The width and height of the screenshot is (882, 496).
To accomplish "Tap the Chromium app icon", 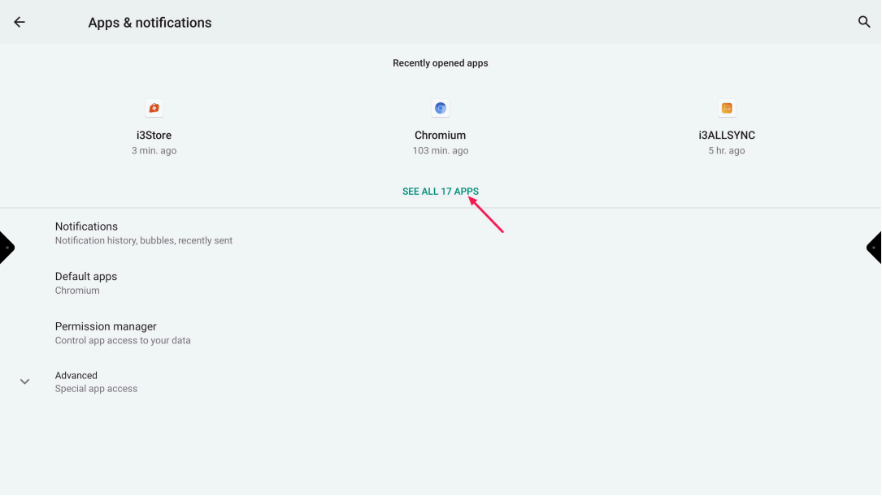I will coord(441,108).
